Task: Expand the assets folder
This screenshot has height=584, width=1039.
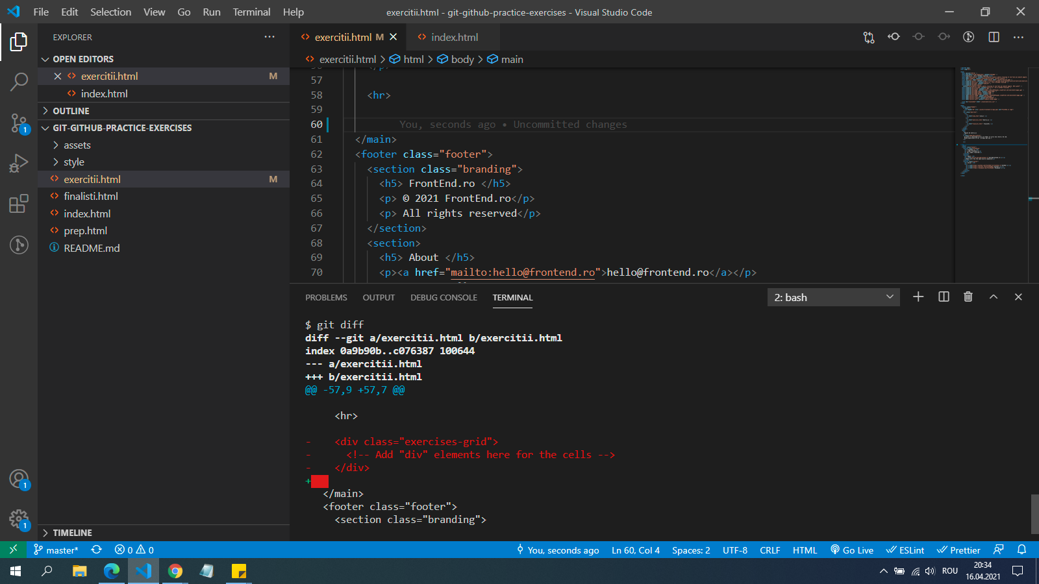Action: pos(77,145)
